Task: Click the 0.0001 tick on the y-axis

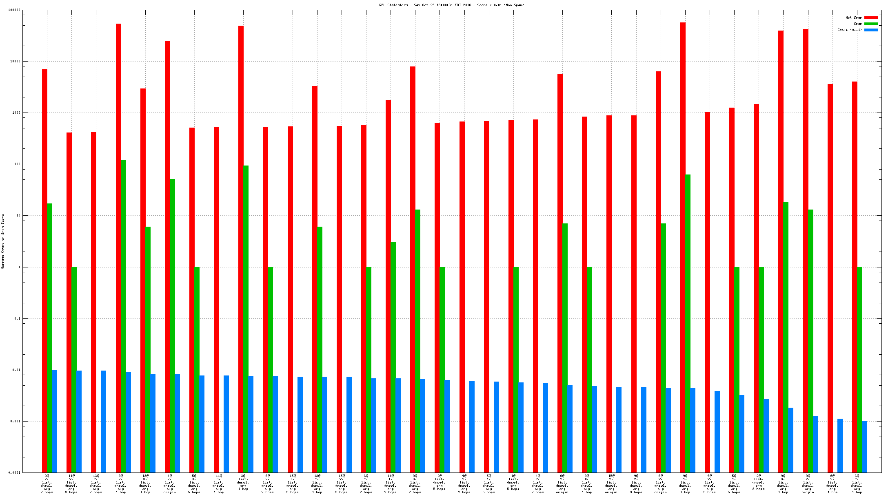Action: tap(14, 473)
